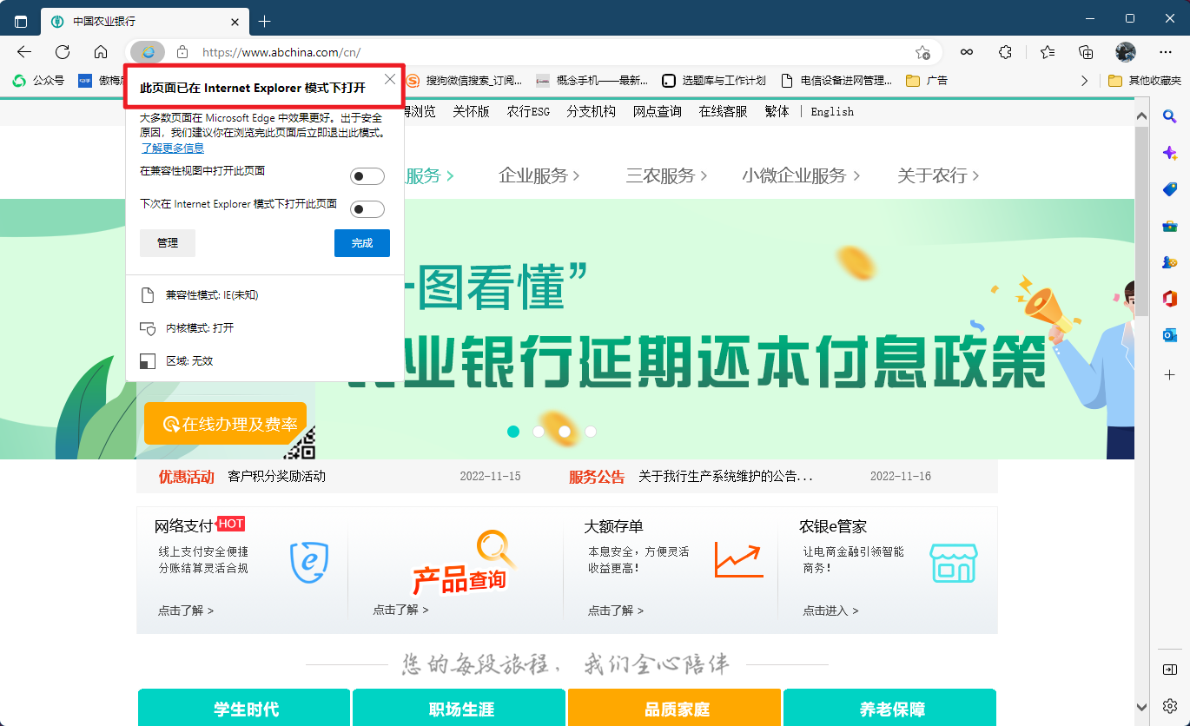Screen dimensions: 1190x726
Task: Open Outlook from the sidebar
Action: point(1169,334)
